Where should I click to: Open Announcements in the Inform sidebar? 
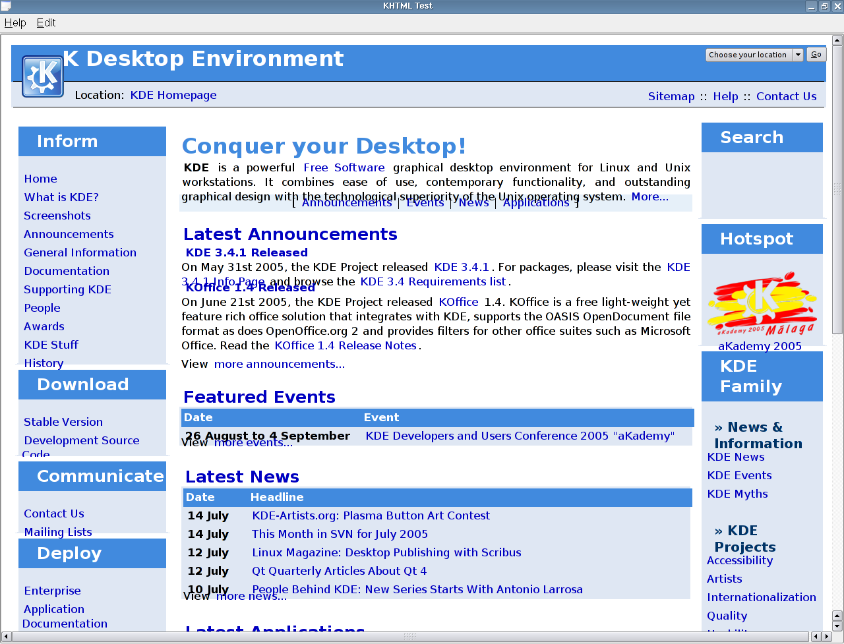(x=69, y=234)
